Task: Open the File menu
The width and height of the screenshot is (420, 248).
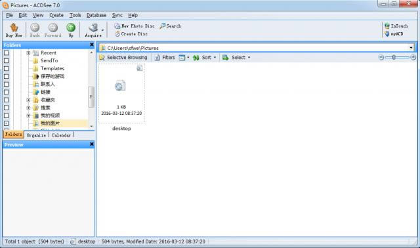Action: (x=9, y=15)
